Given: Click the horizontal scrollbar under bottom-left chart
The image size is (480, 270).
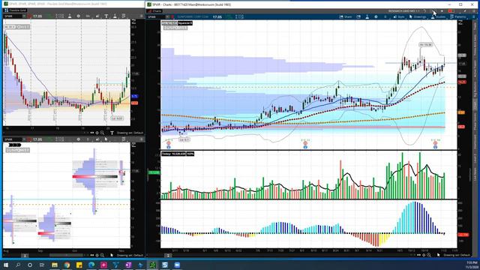Looking at the screenshot, I should [66, 255].
